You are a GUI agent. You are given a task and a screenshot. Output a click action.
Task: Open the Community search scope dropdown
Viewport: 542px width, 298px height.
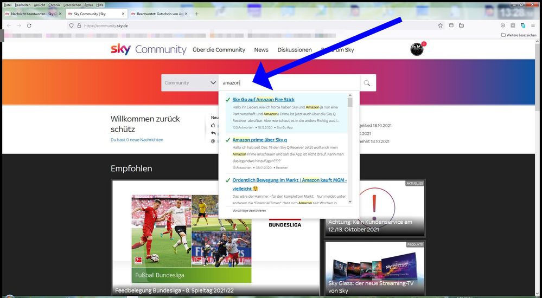point(190,83)
